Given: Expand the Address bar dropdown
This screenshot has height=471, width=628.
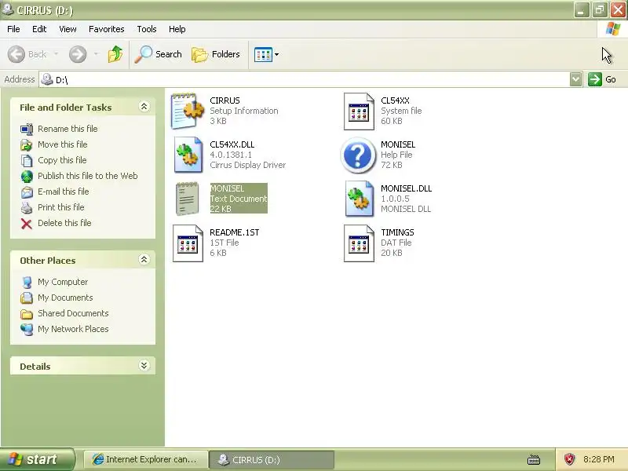Looking at the screenshot, I should click(x=575, y=79).
